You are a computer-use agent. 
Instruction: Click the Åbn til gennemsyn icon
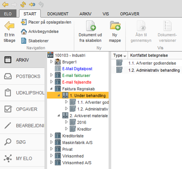[x=141, y=26]
